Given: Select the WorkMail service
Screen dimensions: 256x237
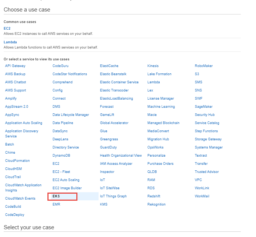Looking at the screenshot, I should click(202, 196).
